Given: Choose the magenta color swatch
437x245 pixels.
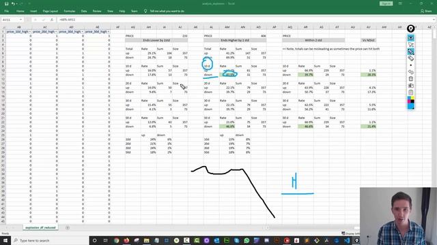Looking at the screenshot, I should pyautogui.click(x=409, y=101).
